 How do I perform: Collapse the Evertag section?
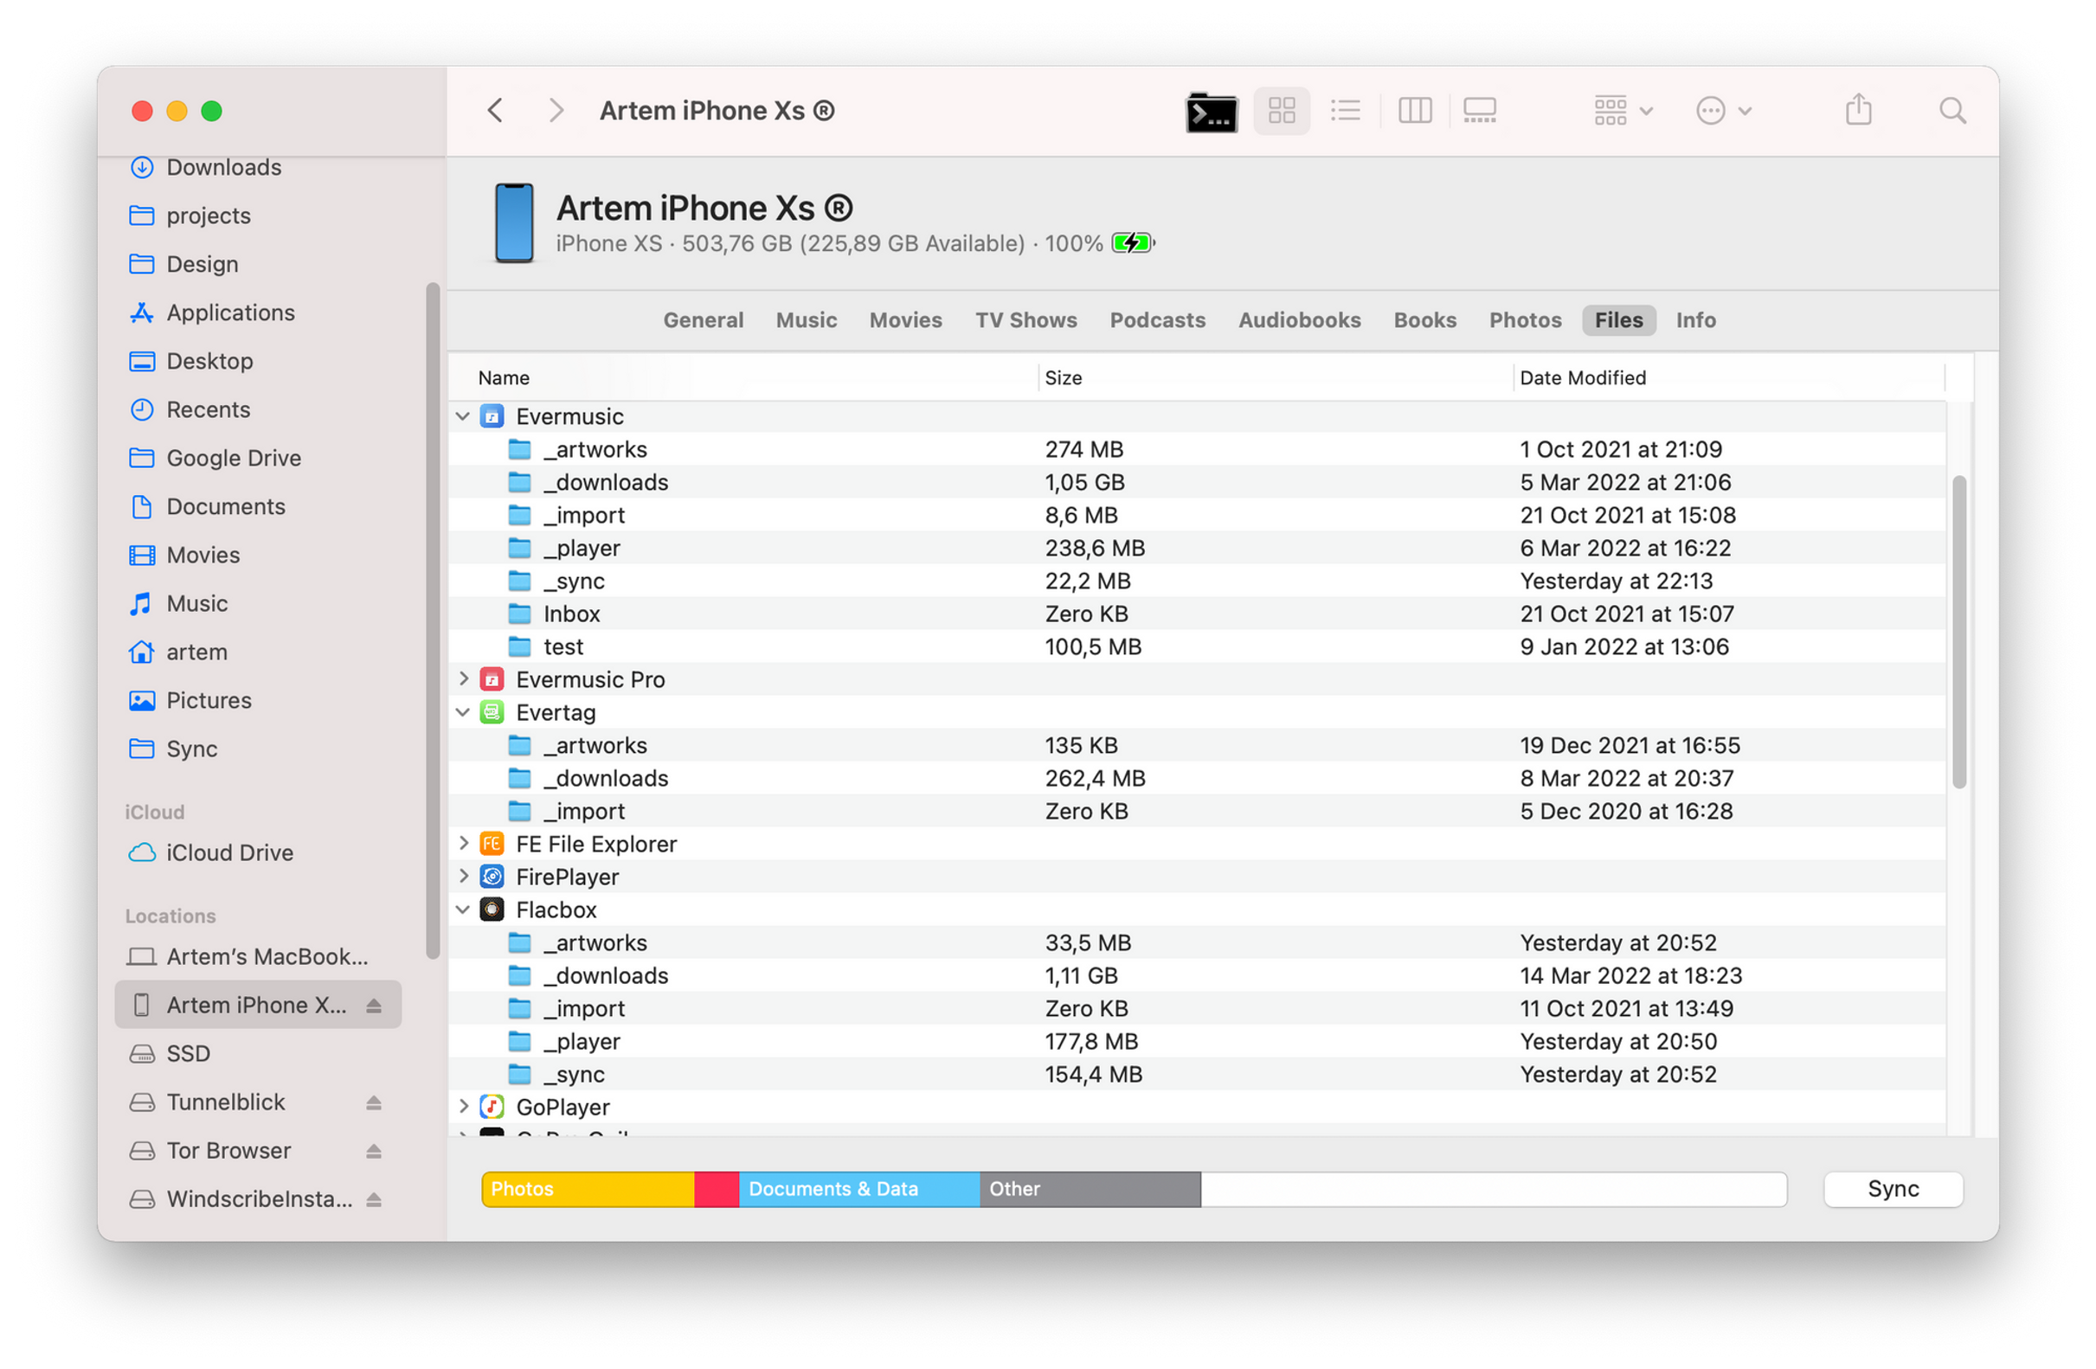[462, 712]
